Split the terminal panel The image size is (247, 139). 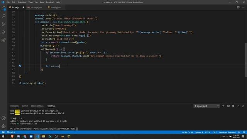pos(228,106)
